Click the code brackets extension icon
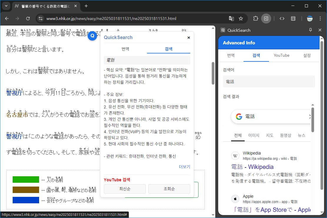Viewport: 327px width, 218px height. (282, 19)
